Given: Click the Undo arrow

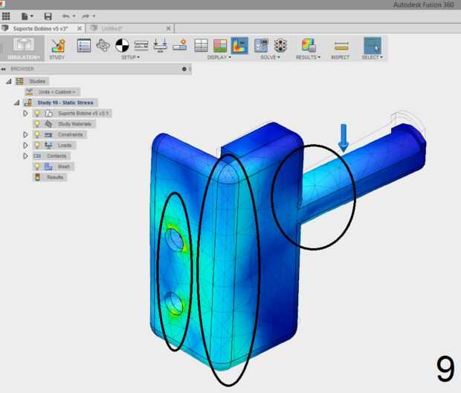Looking at the screenshot, I should click(66, 16).
